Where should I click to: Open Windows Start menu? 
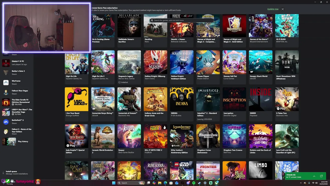[x=114, y=183]
